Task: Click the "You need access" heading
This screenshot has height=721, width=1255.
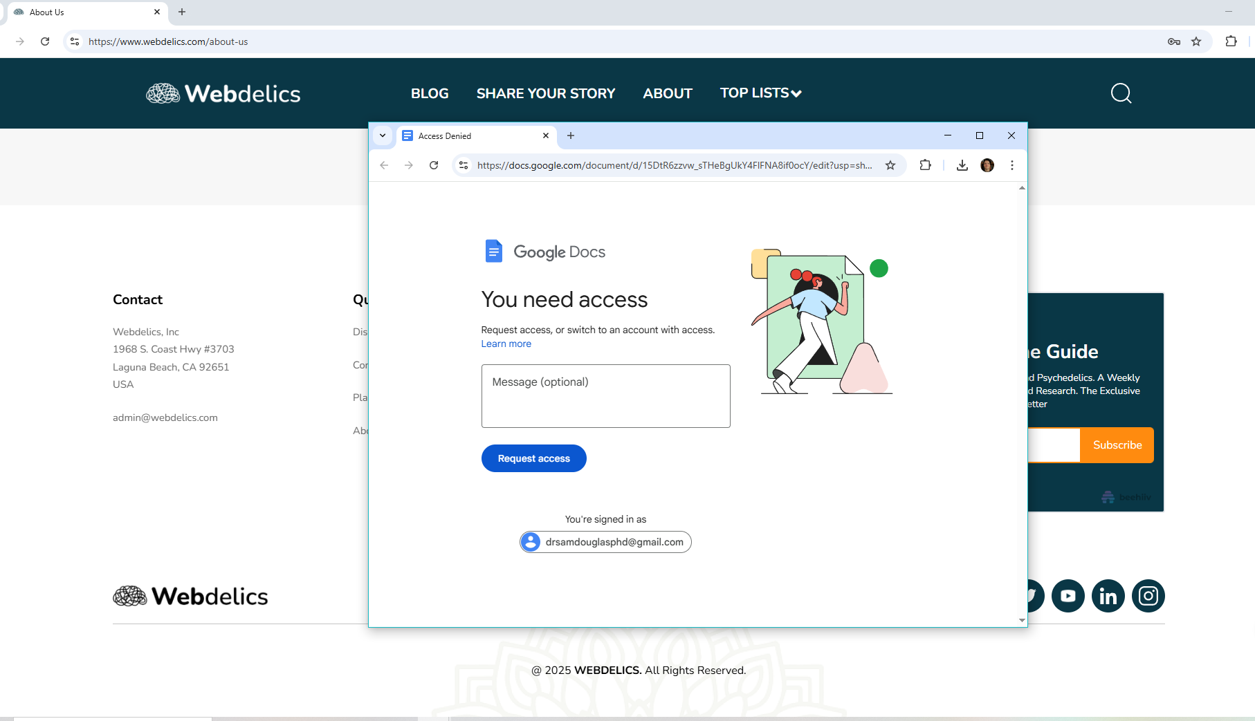Action: [x=565, y=299]
